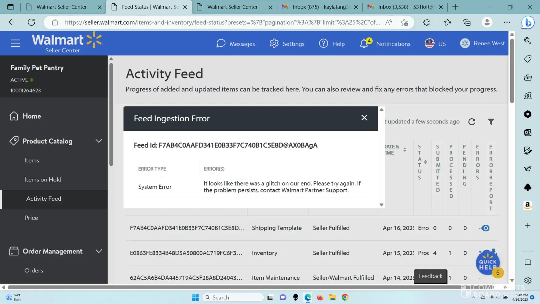Open the US country selector
This screenshot has height=304, width=540.
tap(435, 44)
